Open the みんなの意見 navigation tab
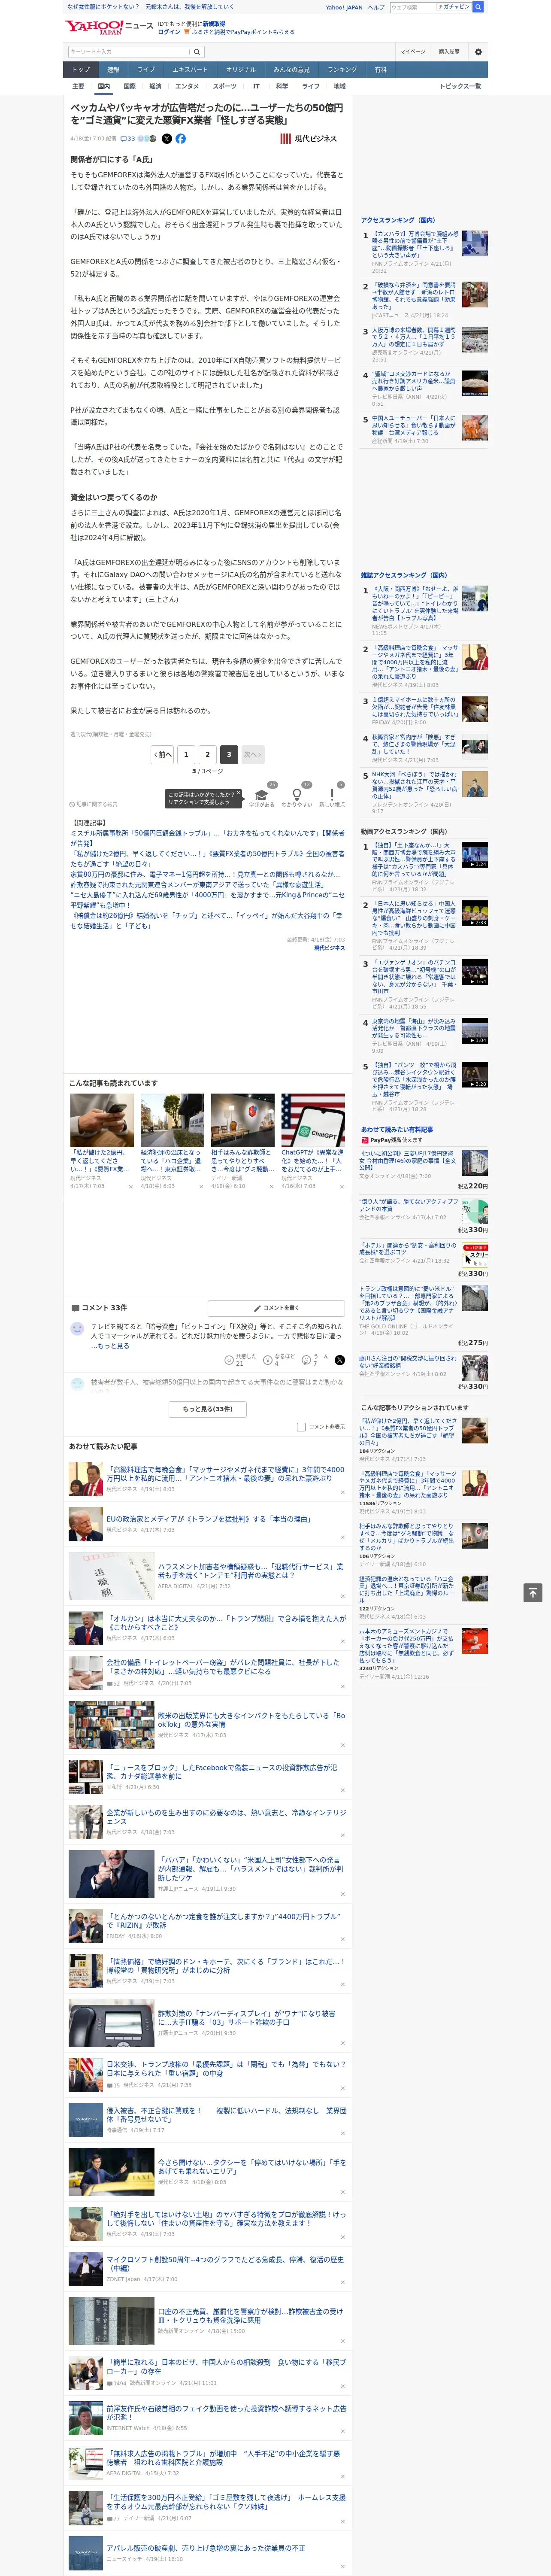The image size is (551, 2576). (291, 70)
